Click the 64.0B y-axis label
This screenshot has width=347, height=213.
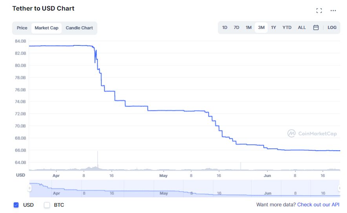[20, 162]
